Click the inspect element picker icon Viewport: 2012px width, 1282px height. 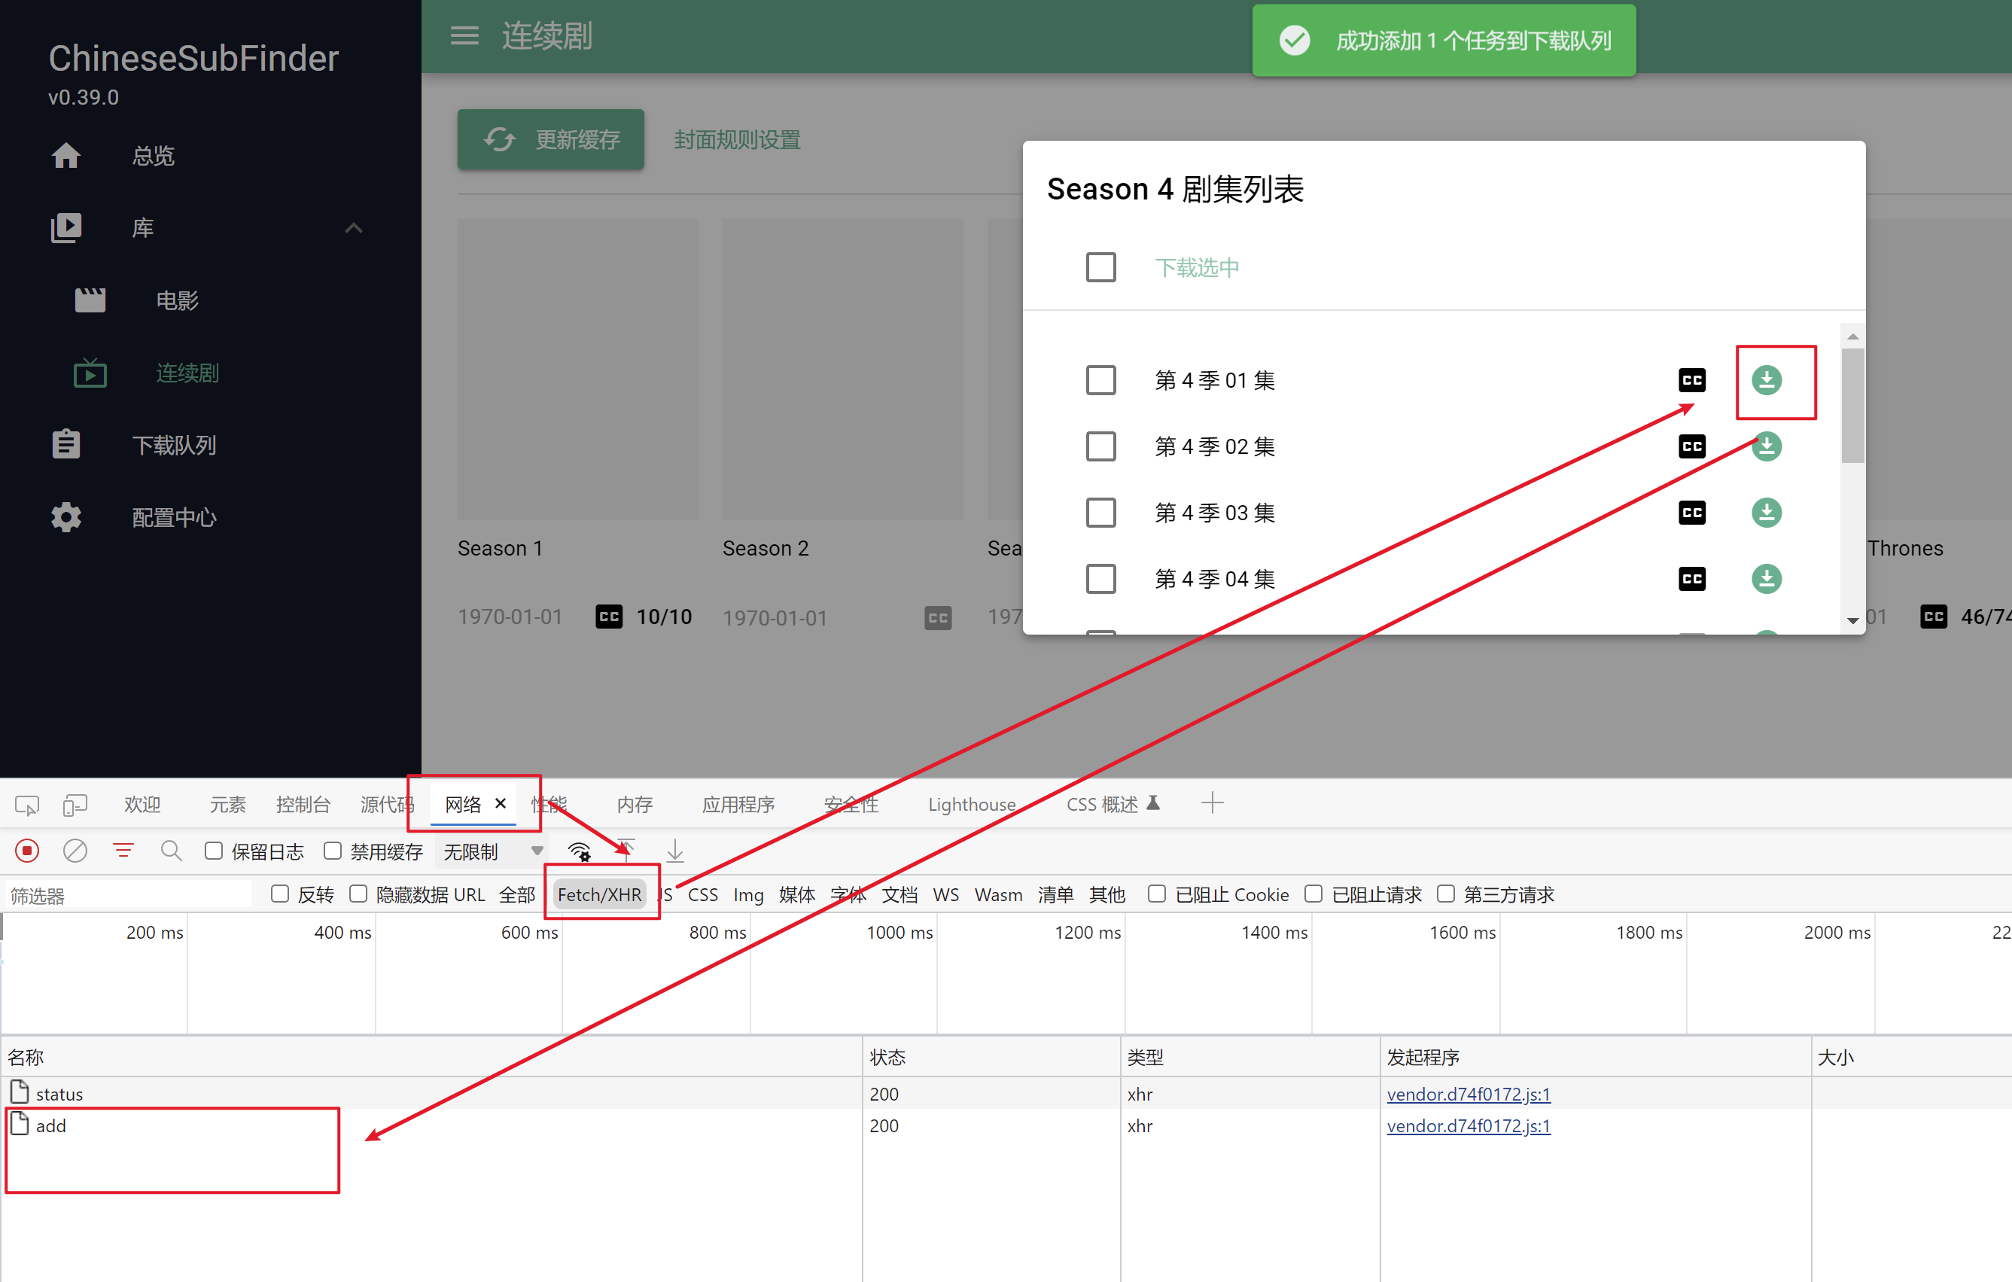click(27, 804)
